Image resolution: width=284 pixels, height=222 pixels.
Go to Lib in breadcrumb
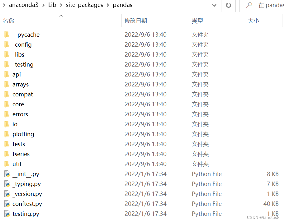click(x=52, y=5)
